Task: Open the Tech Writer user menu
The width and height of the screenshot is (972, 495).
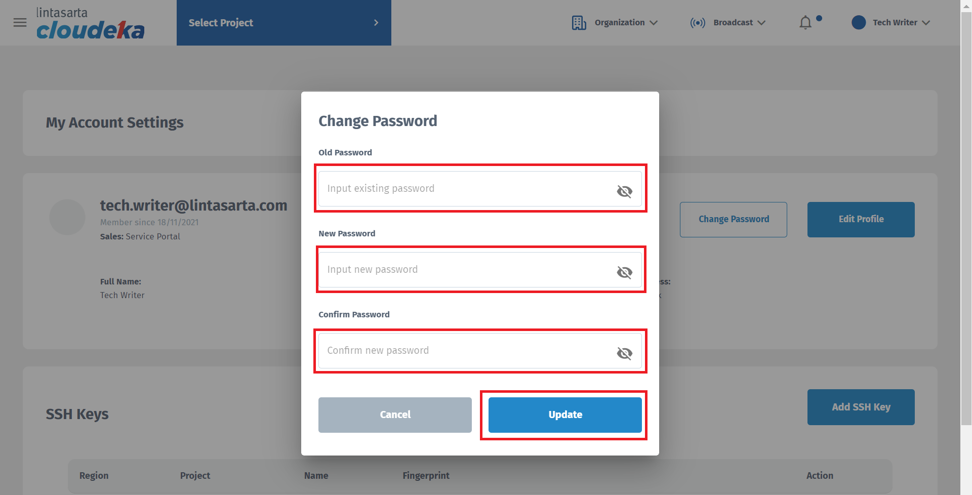Action: [x=901, y=23]
